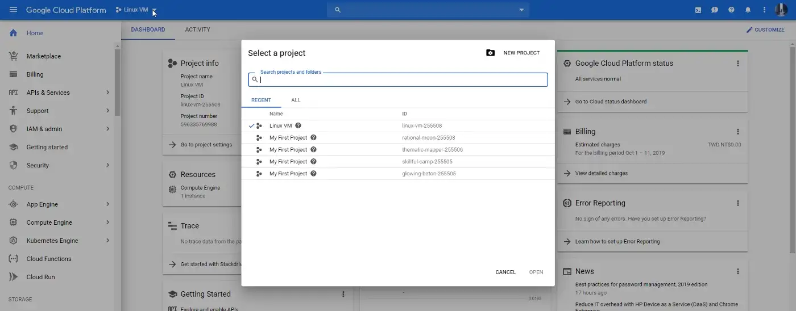Open the Error Reporting card three-dot menu
Screen dimensions: 796x311
(738, 203)
